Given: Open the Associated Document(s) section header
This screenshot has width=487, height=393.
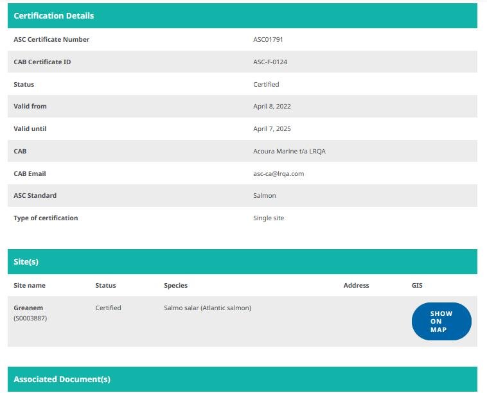Looking at the screenshot, I should 62,380.
